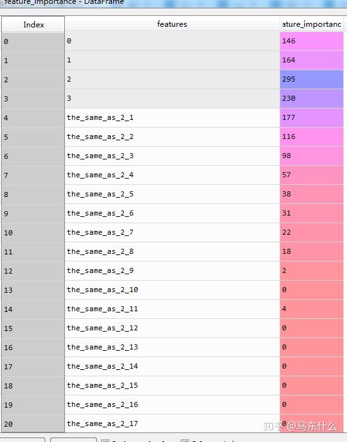The image size is (347, 442).
Task: Toggle the first checkbox below the table
Action: point(105,440)
